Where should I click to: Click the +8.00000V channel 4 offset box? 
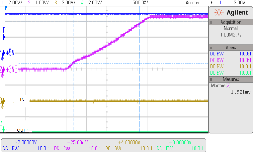coord(180,145)
